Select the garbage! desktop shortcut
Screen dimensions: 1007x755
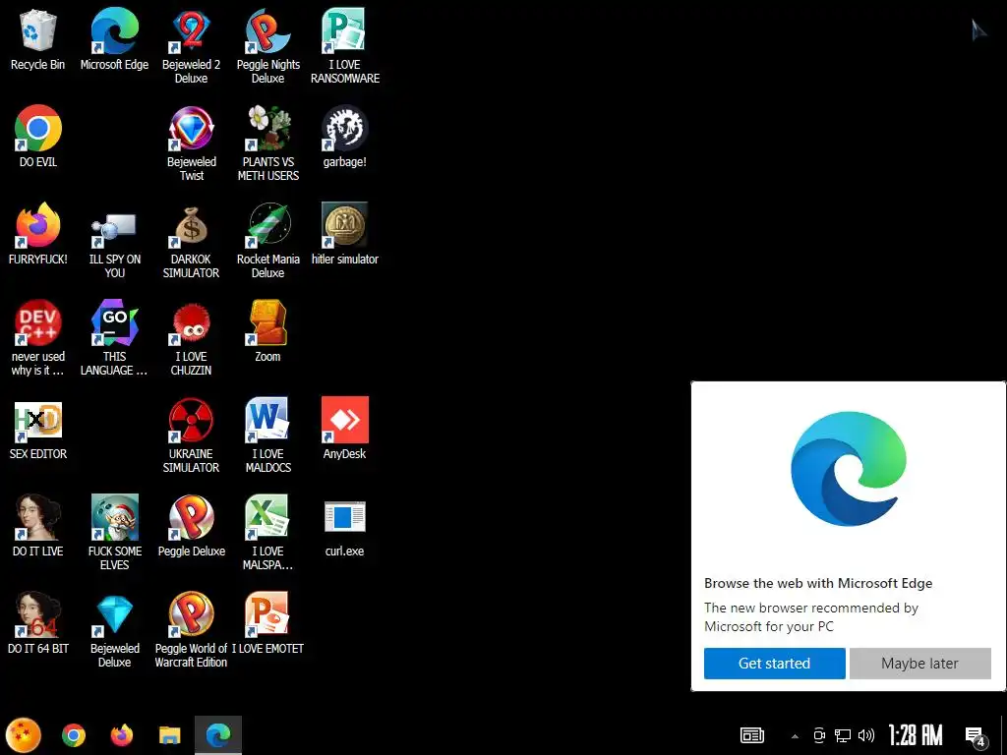(345, 137)
